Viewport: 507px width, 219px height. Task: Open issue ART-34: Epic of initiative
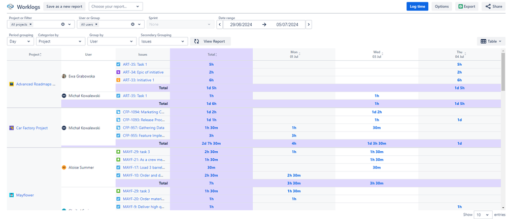(x=143, y=72)
